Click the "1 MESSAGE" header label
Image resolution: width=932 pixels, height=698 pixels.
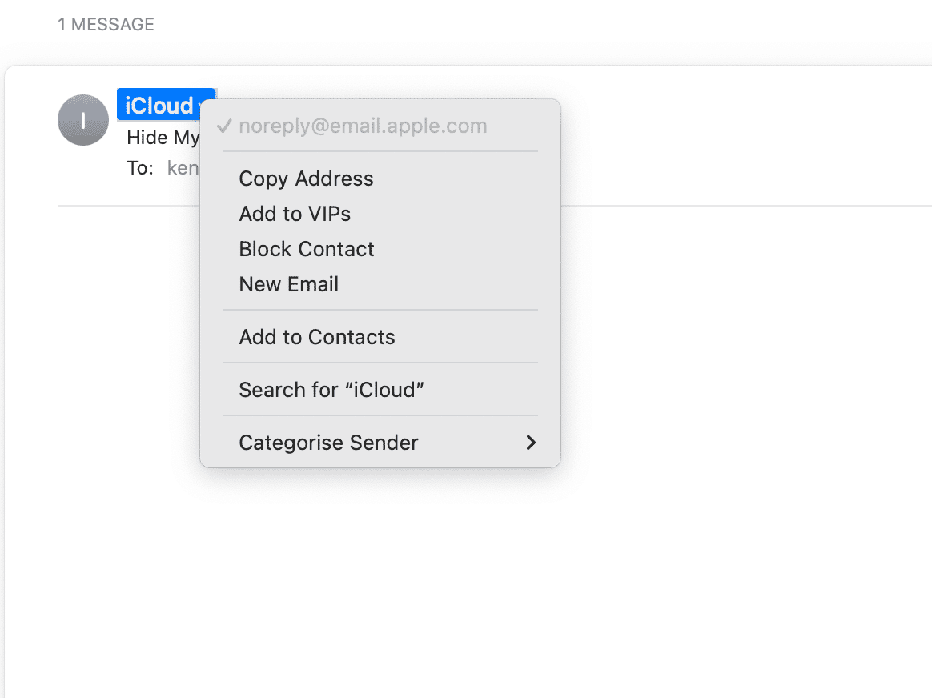point(106,25)
